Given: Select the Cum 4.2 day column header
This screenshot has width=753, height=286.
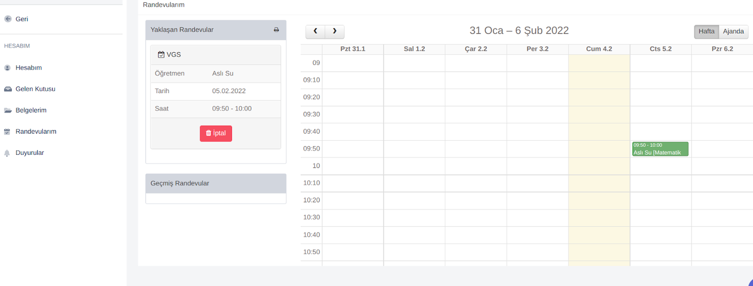Looking at the screenshot, I should pos(599,49).
